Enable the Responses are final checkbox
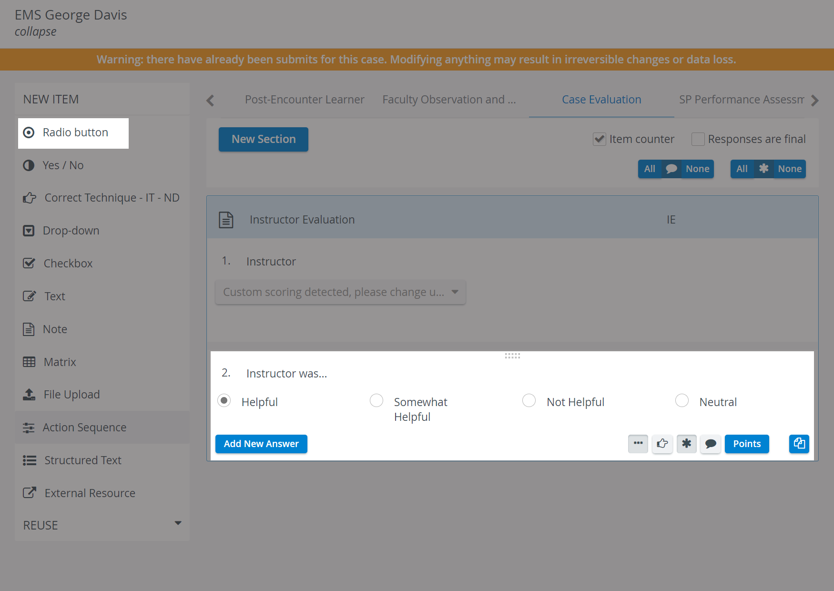This screenshot has width=834, height=591. pos(698,139)
